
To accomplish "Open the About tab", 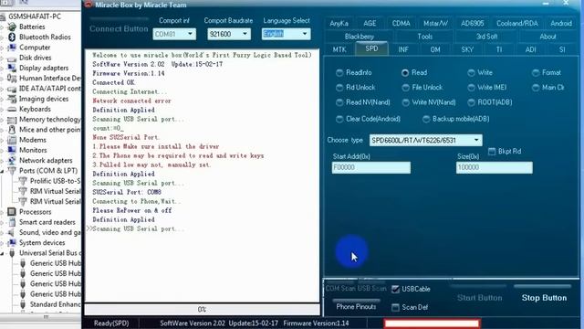I will tap(547, 37).
